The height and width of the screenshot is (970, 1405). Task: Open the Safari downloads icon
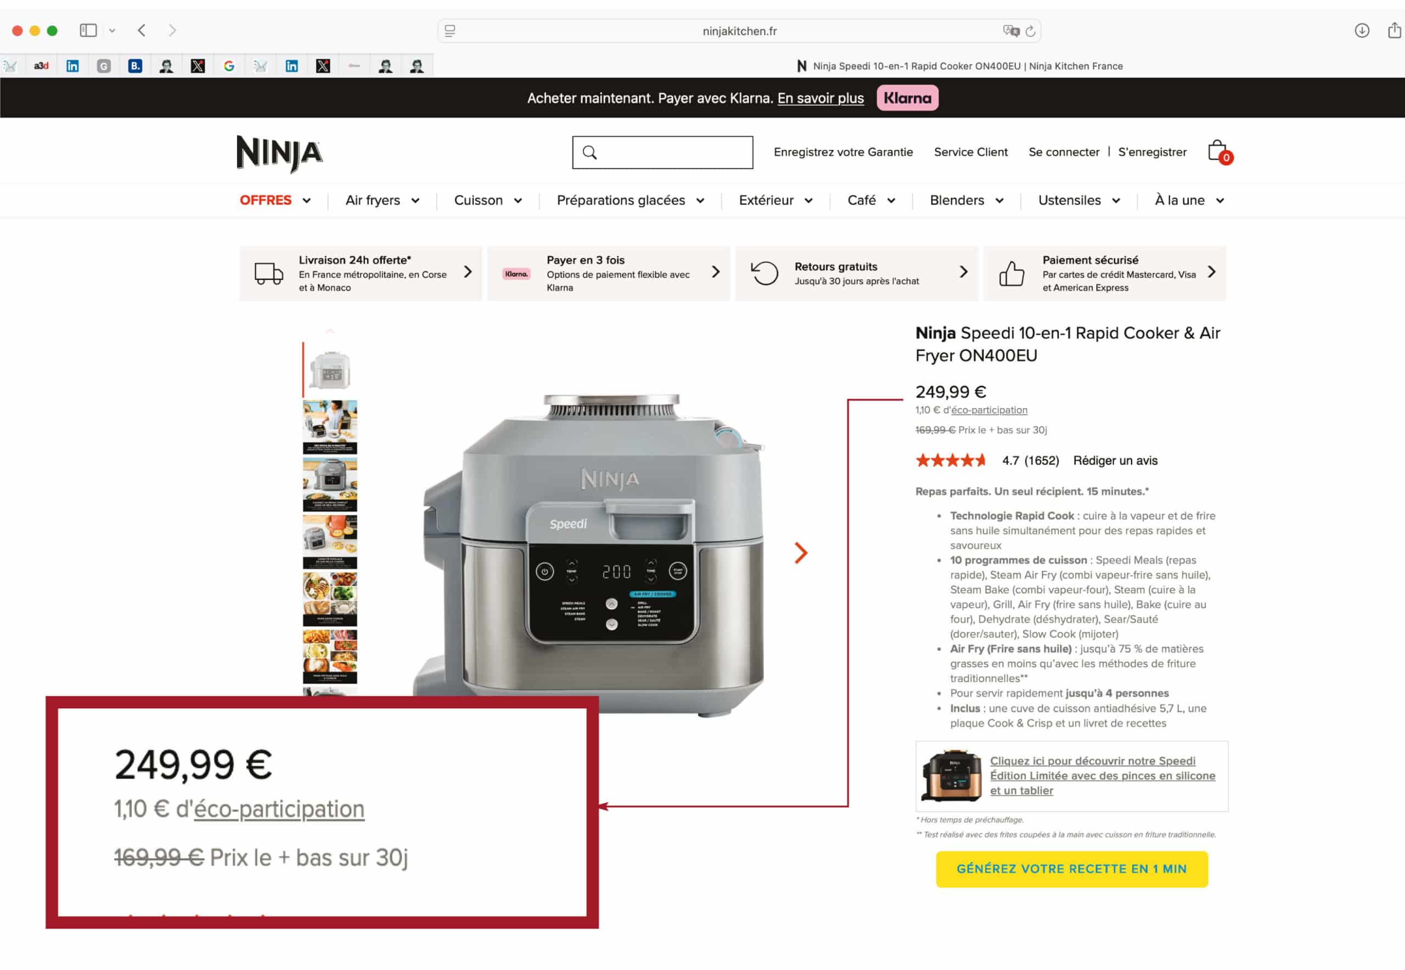click(1362, 30)
